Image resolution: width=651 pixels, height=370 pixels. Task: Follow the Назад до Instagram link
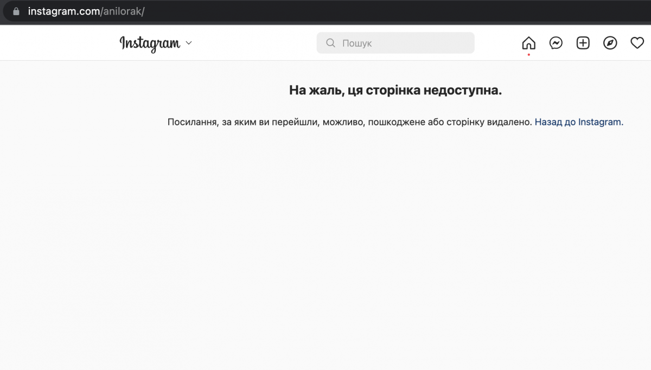click(x=579, y=122)
